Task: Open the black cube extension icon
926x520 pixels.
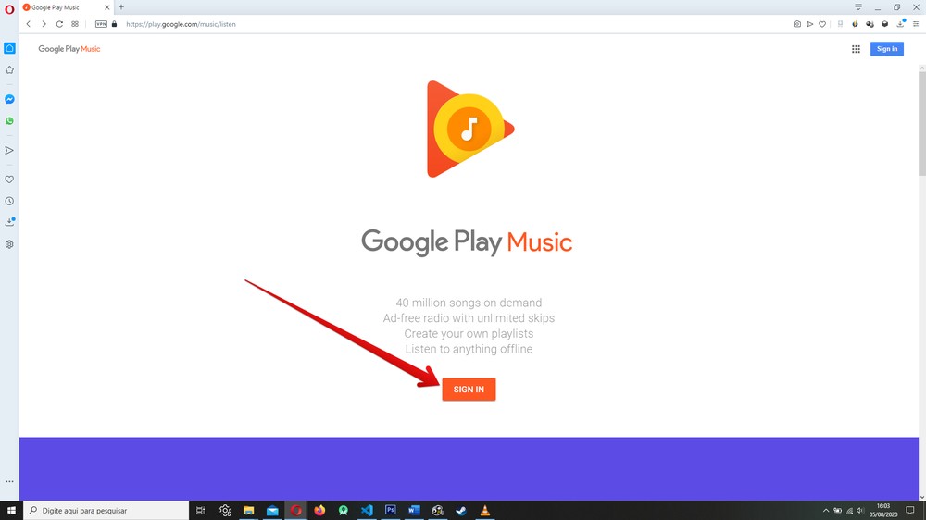Action: coord(884,24)
